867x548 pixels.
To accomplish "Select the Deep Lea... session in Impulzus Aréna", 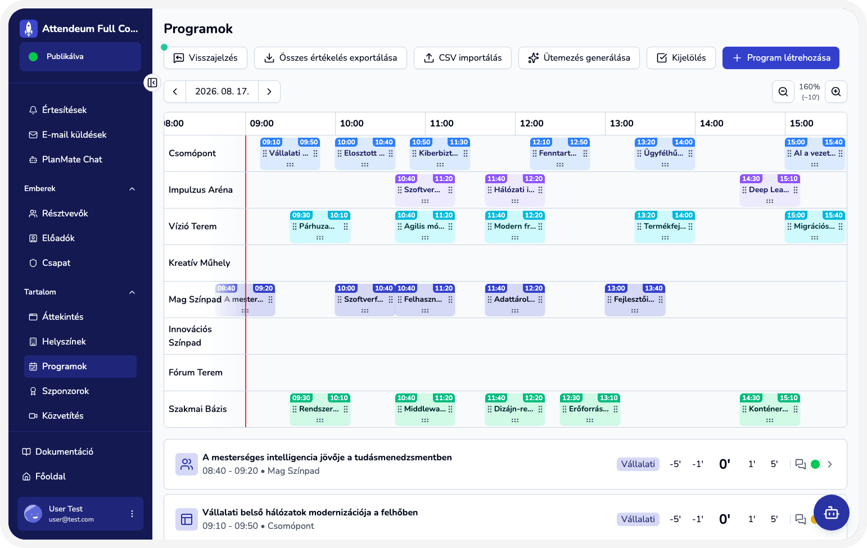I will [770, 190].
